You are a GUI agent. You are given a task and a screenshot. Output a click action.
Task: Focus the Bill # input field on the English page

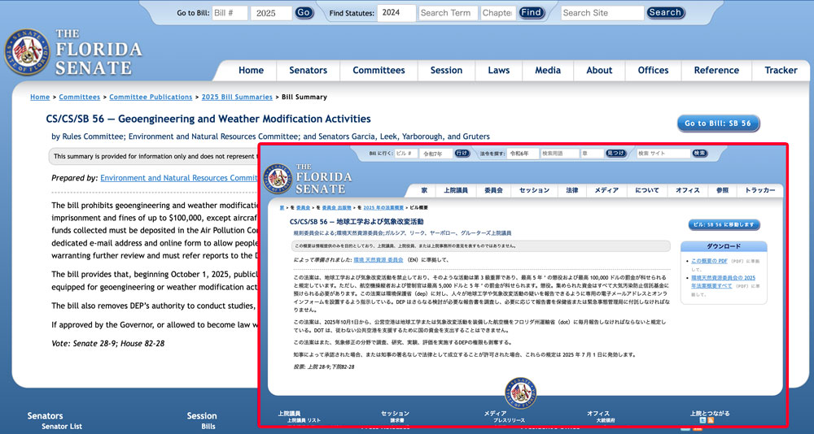(x=230, y=13)
